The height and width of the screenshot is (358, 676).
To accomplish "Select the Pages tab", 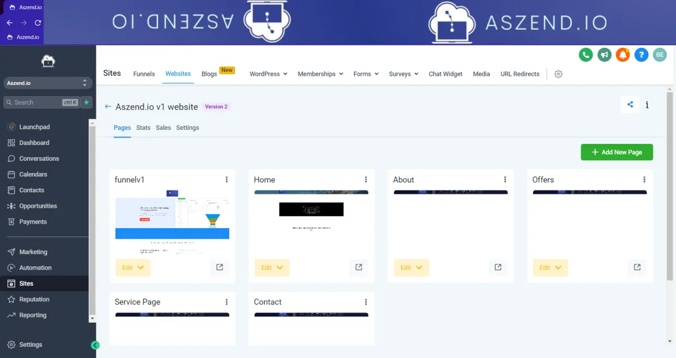I will coord(122,128).
